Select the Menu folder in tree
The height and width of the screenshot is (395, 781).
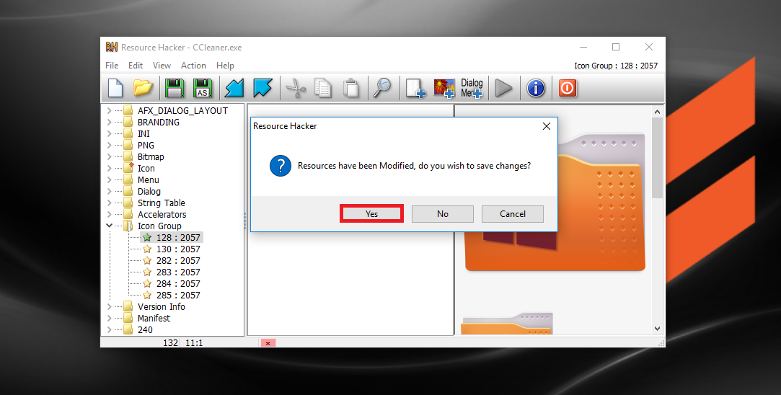click(149, 179)
